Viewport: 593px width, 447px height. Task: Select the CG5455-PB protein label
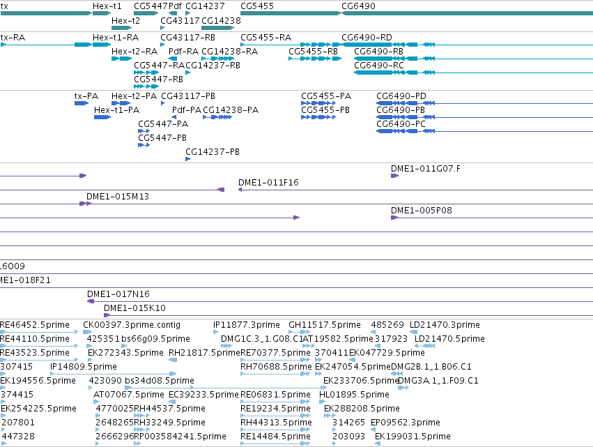[x=325, y=110]
